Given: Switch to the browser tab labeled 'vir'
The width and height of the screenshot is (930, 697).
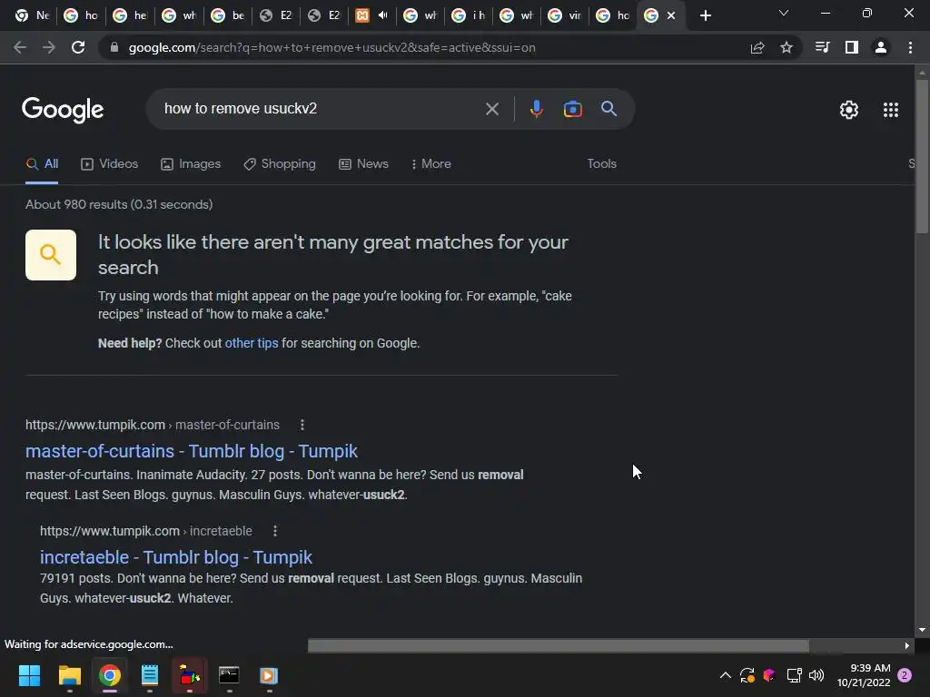Looking at the screenshot, I should (565, 16).
